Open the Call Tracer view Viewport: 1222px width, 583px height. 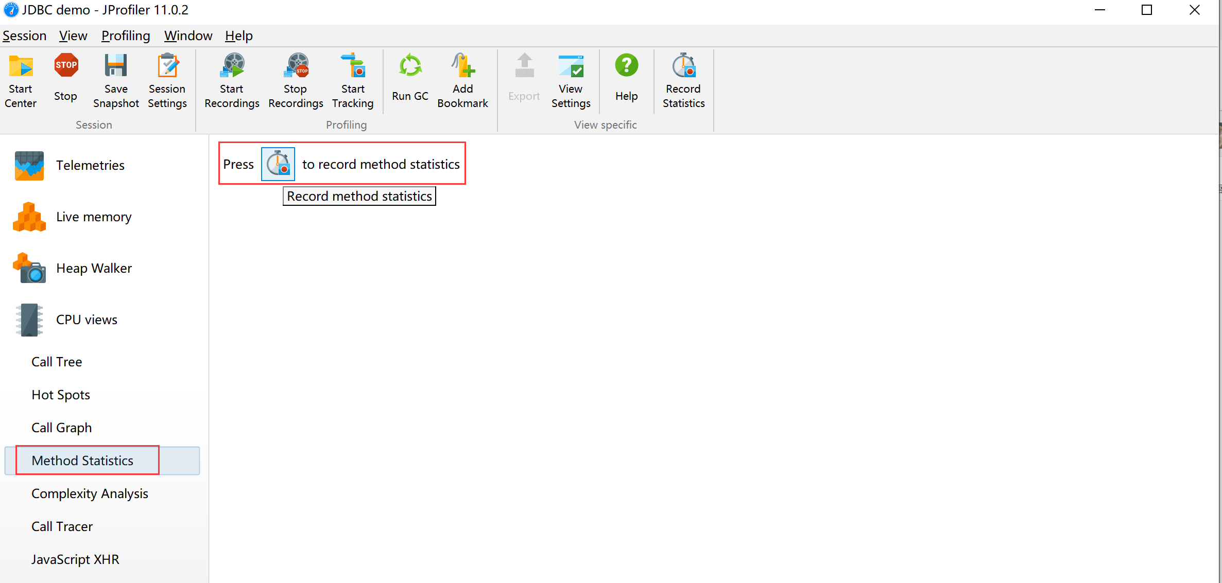point(62,526)
